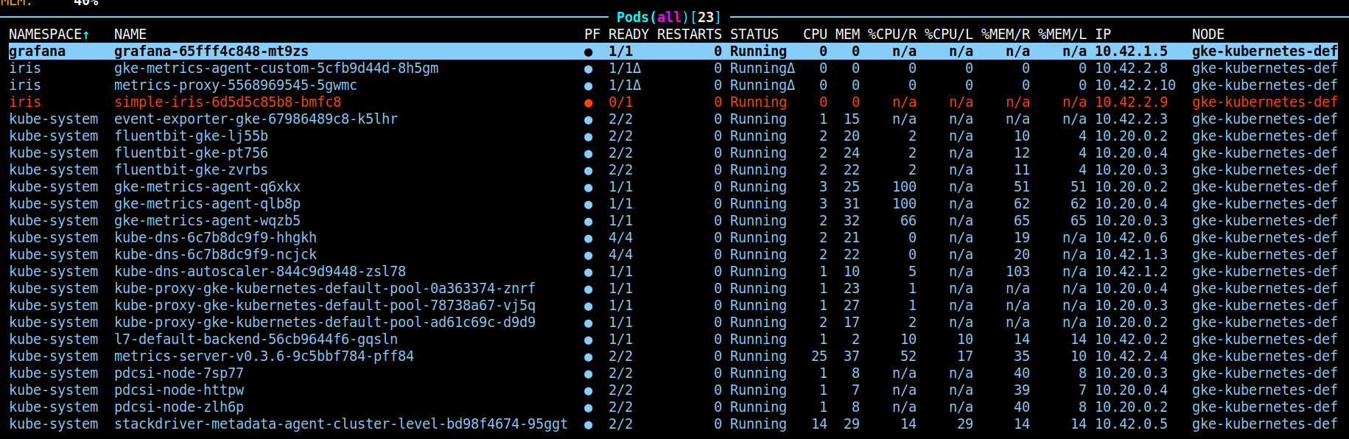This screenshot has width=1349, height=439.
Task: Click the pod count 23 in Pods title
Action: 706,17
